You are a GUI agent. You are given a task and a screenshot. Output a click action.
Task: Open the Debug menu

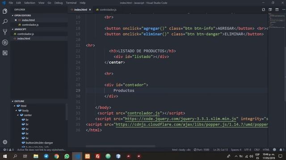59,3
